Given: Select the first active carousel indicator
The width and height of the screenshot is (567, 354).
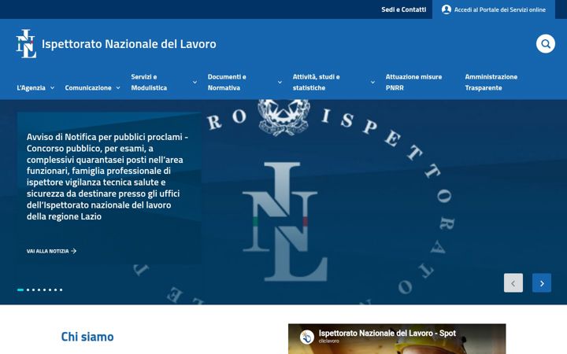Looking at the screenshot, I should tap(20, 289).
